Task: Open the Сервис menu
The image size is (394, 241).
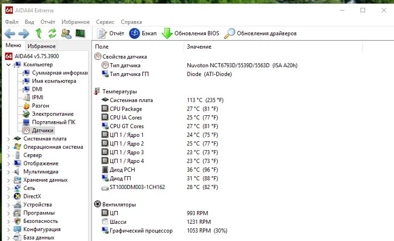Action: pyautogui.click(x=105, y=22)
